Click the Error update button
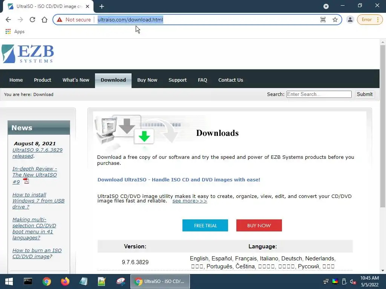Image resolution: width=386 pixels, height=289 pixels. pyautogui.click(x=366, y=20)
